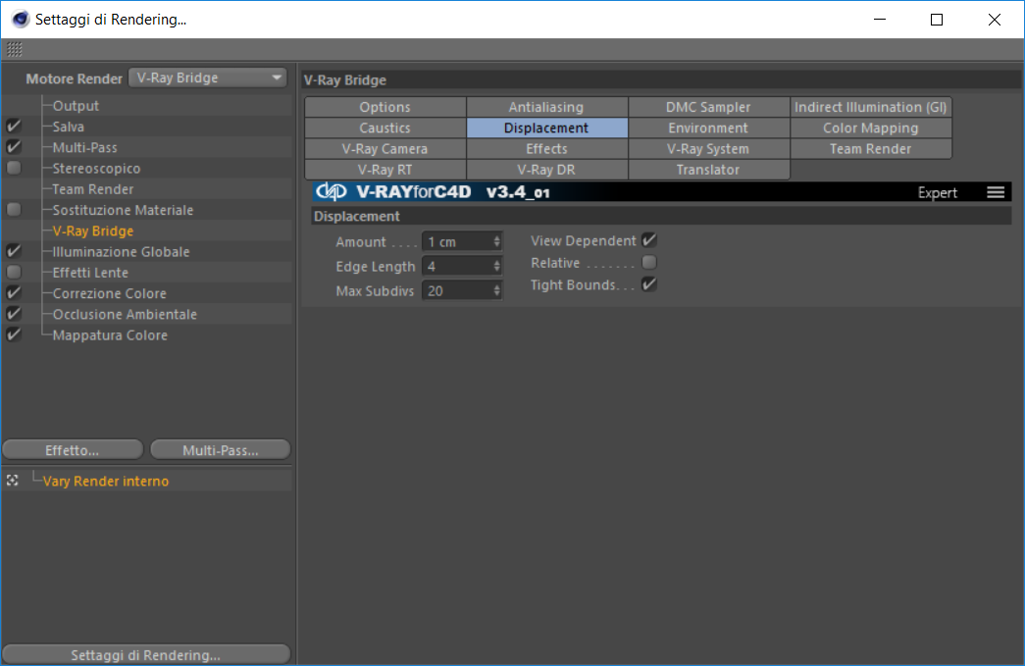Click the Max Subdivs stepper arrows

[x=497, y=291]
